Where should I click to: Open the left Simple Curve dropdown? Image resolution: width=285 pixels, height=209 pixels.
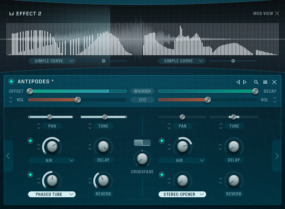pyautogui.click(x=52, y=61)
